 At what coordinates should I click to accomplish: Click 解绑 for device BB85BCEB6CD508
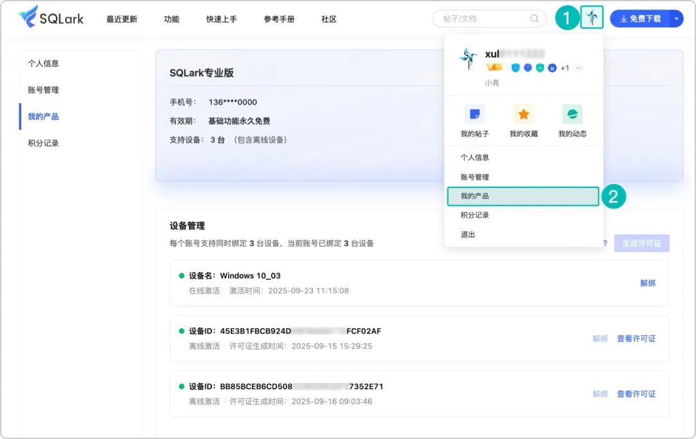click(600, 394)
